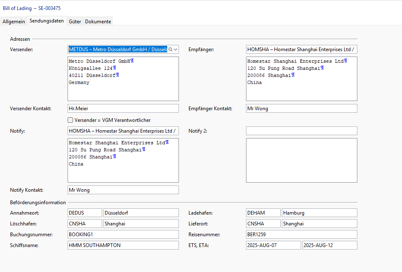Click the ETA date field 2025-AUG-12

click(330, 245)
